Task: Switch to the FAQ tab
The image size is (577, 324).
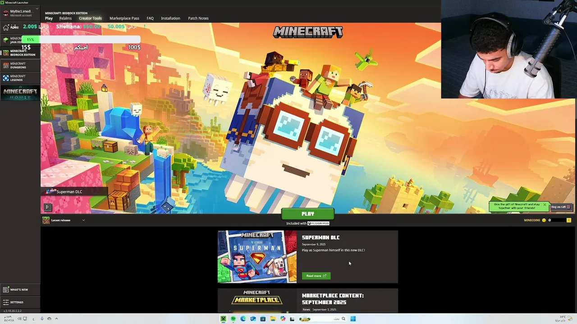Action: (150, 18)
